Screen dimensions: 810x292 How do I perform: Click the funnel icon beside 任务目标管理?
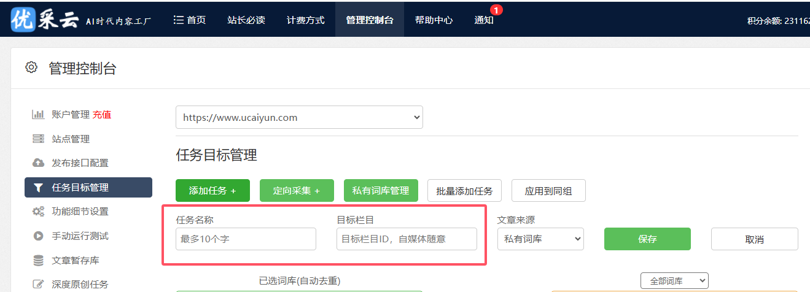tap(38, 188)
